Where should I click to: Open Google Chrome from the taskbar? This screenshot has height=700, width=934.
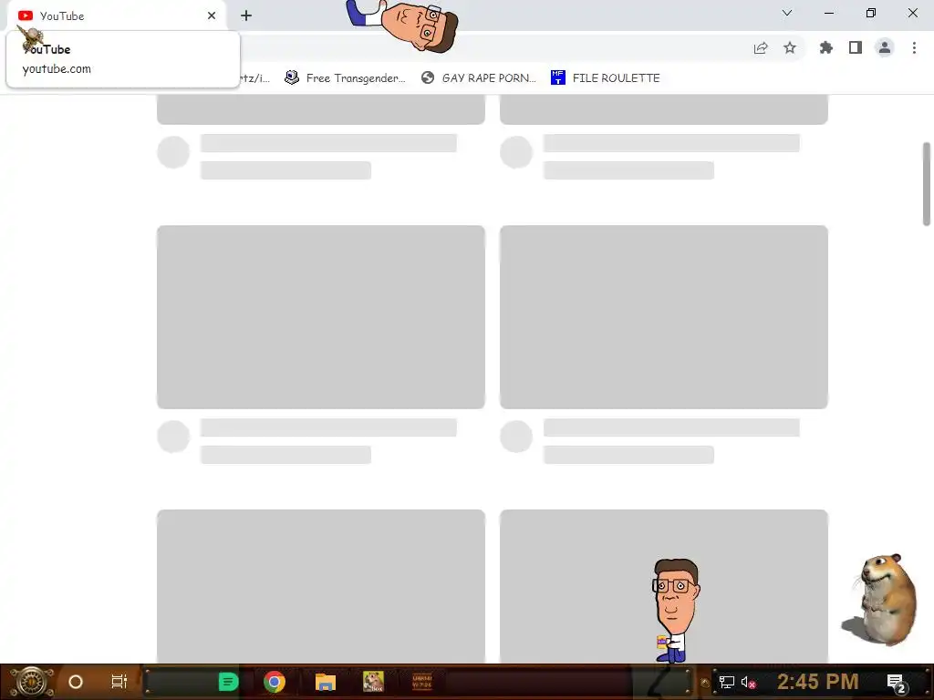tap(274, 682)
